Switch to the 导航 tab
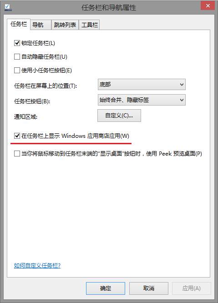The width and height of the screenshot is (218, 303). point(41,25)
